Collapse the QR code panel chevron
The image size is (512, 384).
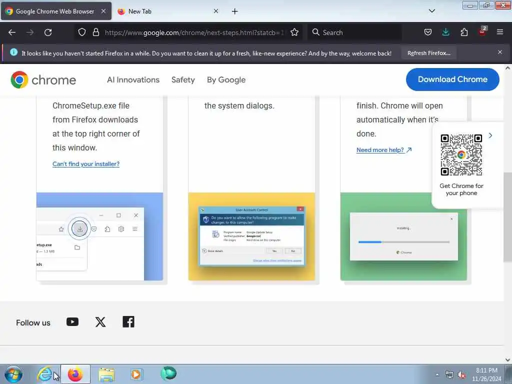pyautogui.click(x=490, y=135)
